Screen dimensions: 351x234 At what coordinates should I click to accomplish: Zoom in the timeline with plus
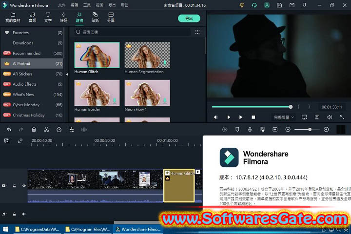point(326,129)
